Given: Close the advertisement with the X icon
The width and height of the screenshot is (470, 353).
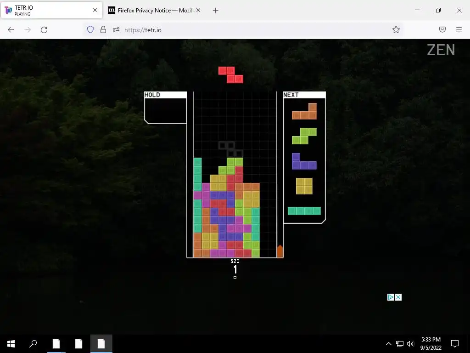Looking at the screenshot, I should click(398, 297).
